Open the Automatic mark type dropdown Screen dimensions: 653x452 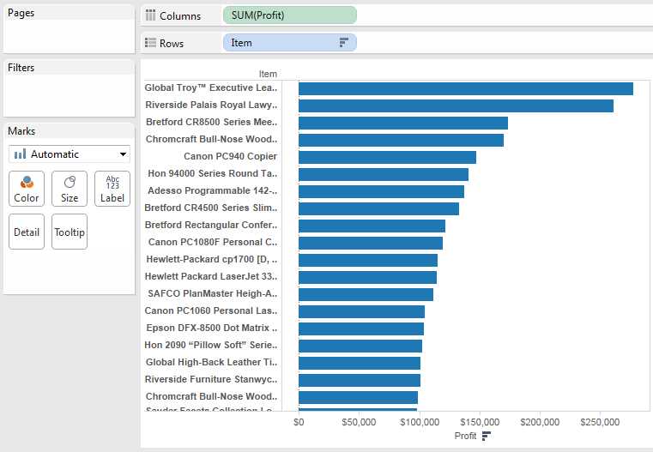(70, 154)
